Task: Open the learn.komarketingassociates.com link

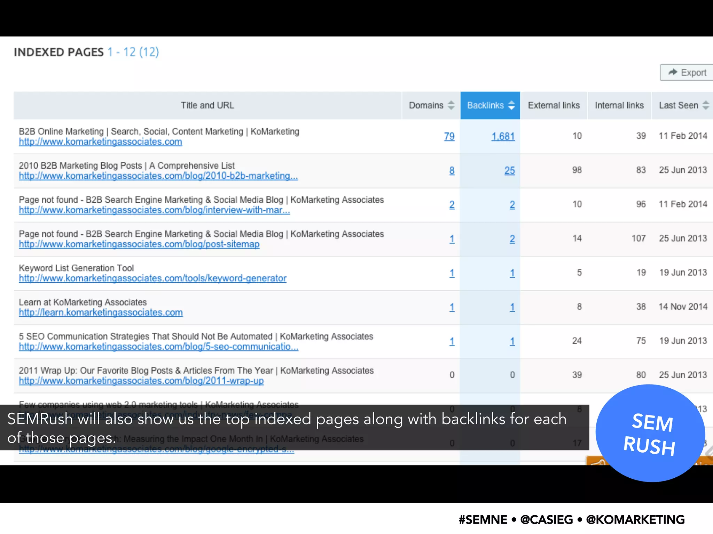Action: point(101,313)
